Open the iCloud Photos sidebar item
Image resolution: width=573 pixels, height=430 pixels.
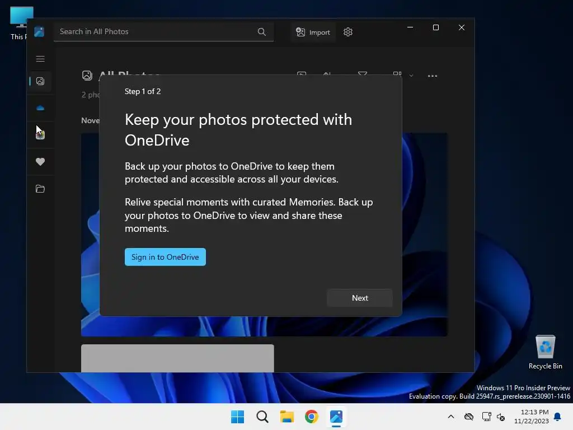40,135
